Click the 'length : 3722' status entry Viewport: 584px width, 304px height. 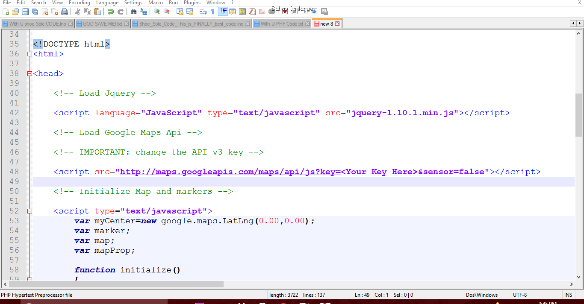(283, 295)
